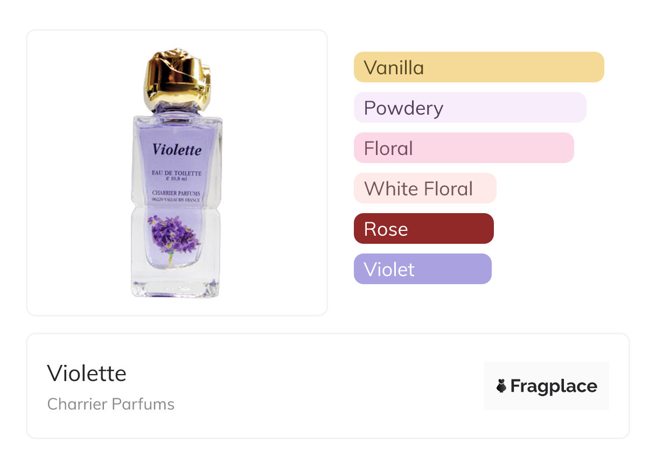Select the Powdery accord bar
The height and width of the screenshot is (465, 656).
click(x=470, y=108)
